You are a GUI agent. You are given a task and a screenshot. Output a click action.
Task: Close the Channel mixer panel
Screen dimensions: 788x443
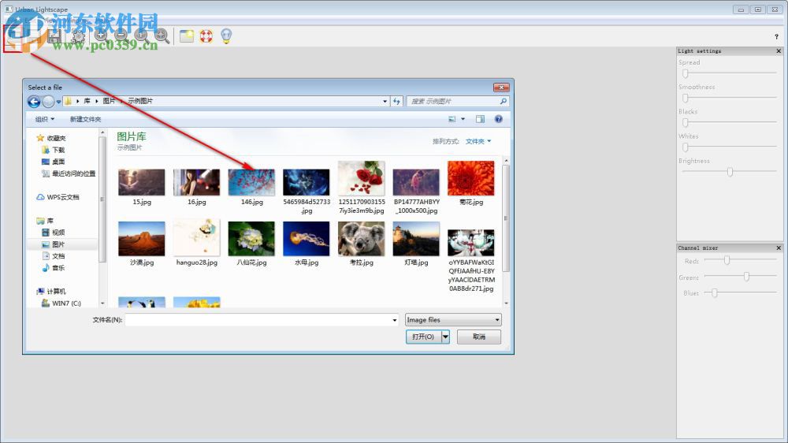[x=779, y=248]
